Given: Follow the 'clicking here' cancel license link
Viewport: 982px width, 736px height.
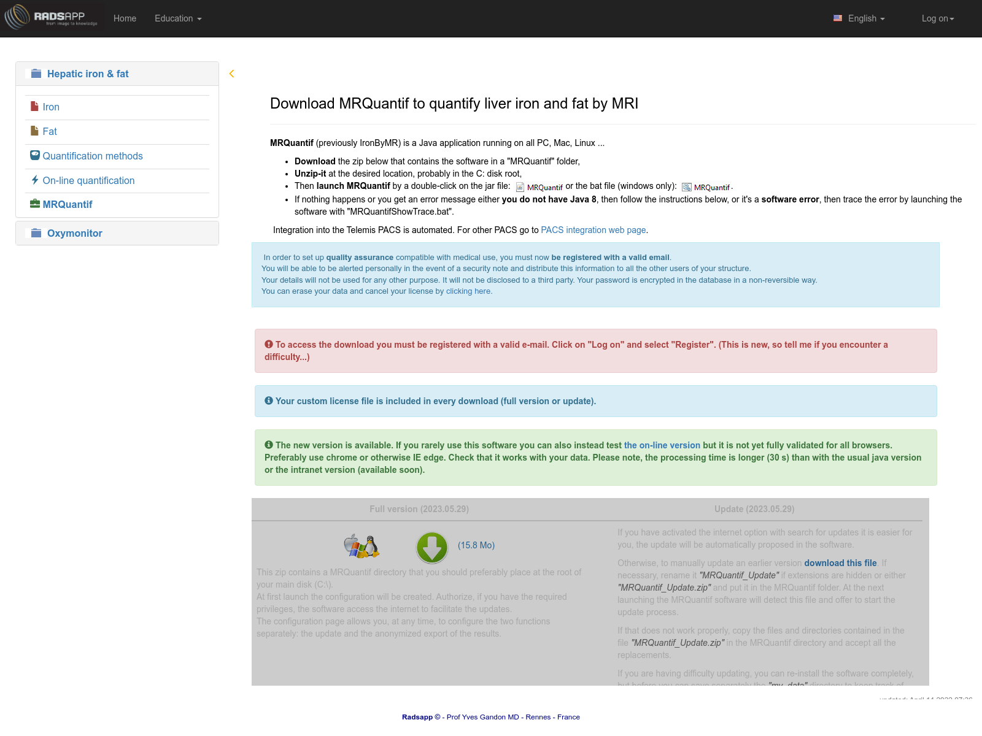Looking at the screenshot, I should (468, 291).
